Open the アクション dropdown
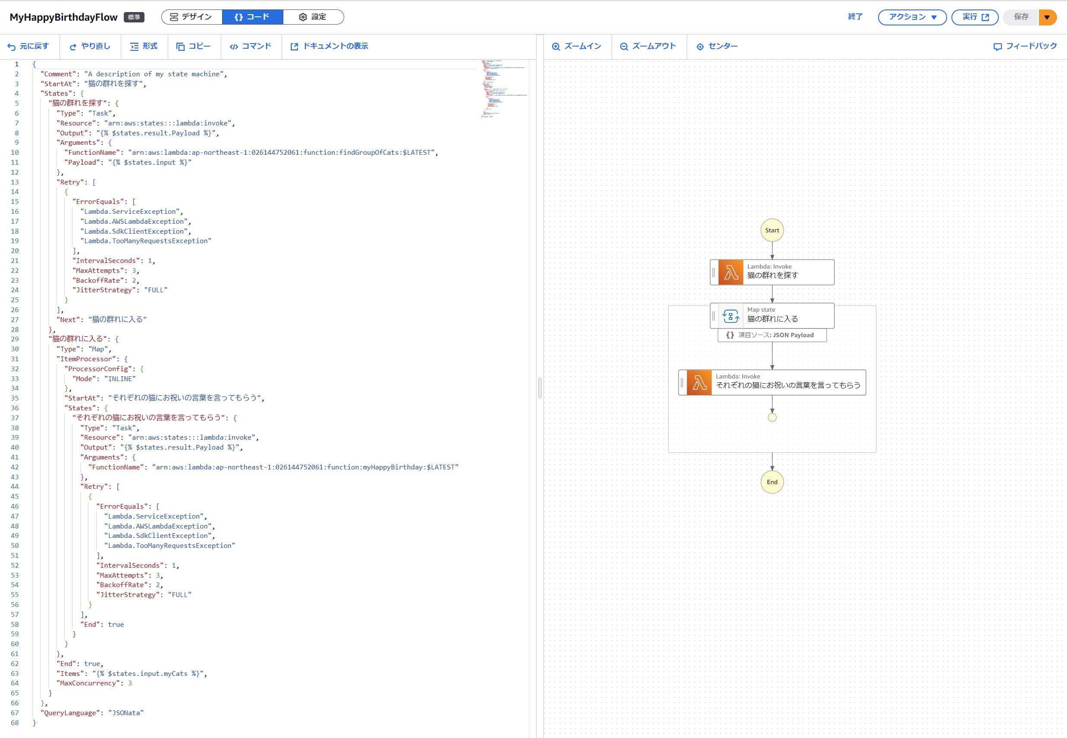Screen dimensions: 1067x738 point(912,17)
